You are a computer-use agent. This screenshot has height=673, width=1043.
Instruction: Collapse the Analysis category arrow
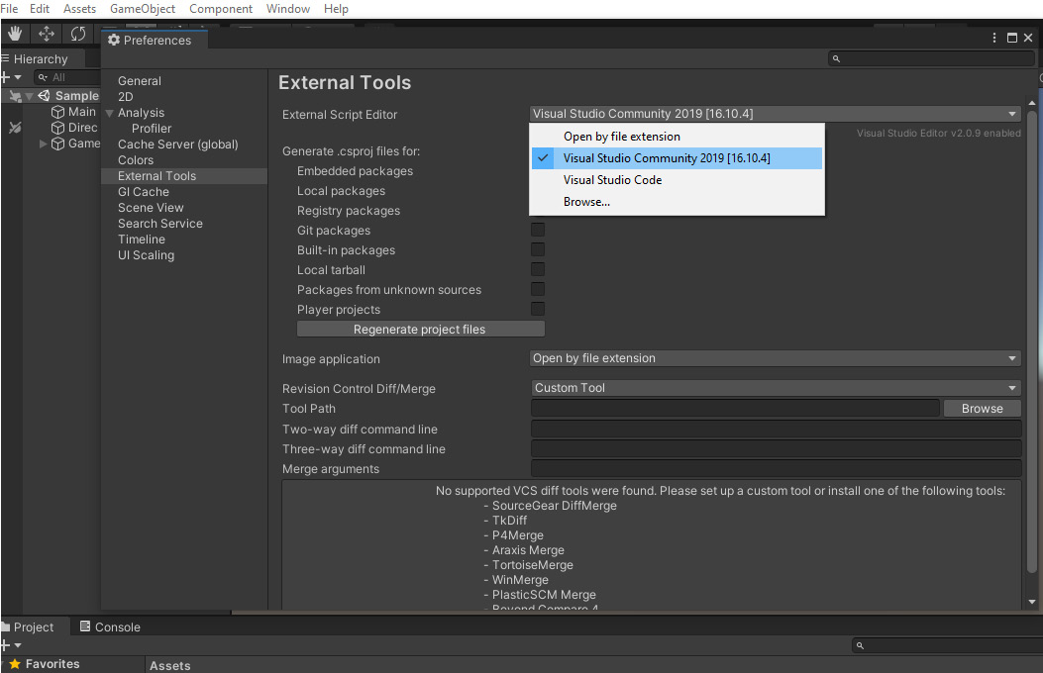coord(110,113)
